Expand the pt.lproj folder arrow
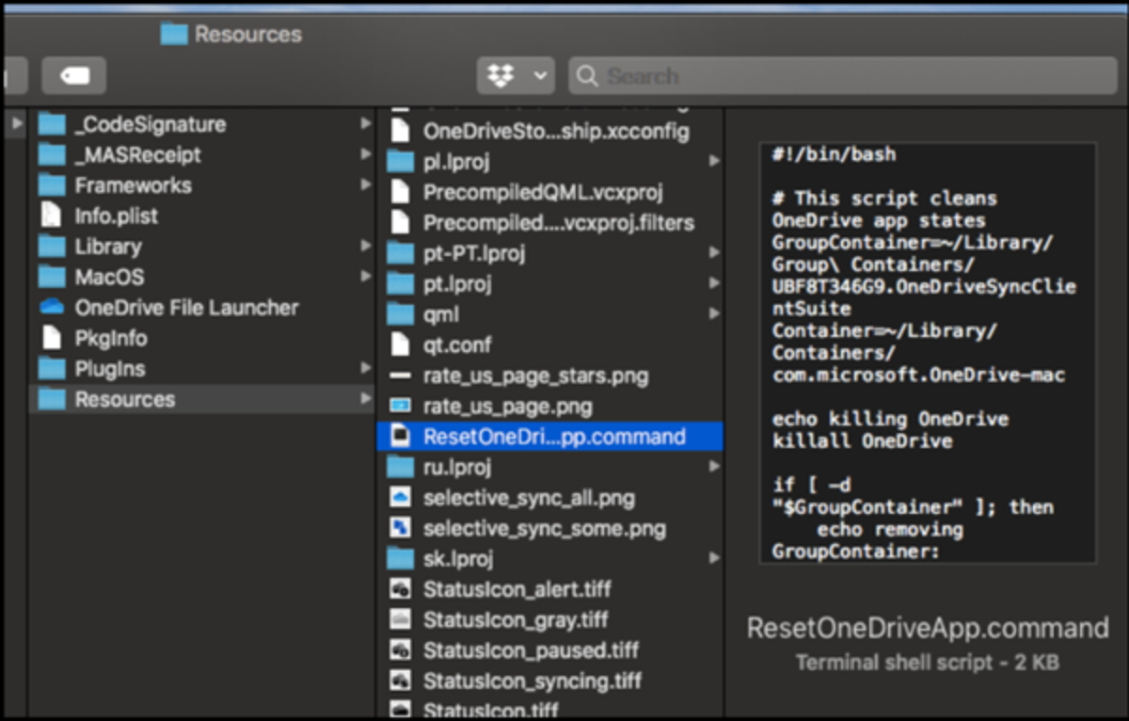1129x721 pixels. click(714, 283)
